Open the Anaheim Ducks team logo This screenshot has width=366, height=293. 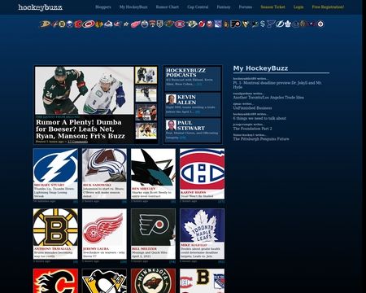coord(46,24)
